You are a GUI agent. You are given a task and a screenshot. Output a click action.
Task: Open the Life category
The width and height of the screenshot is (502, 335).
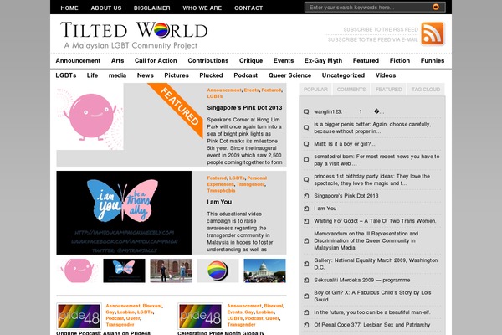pyautogui.click(x=92, y=75)
